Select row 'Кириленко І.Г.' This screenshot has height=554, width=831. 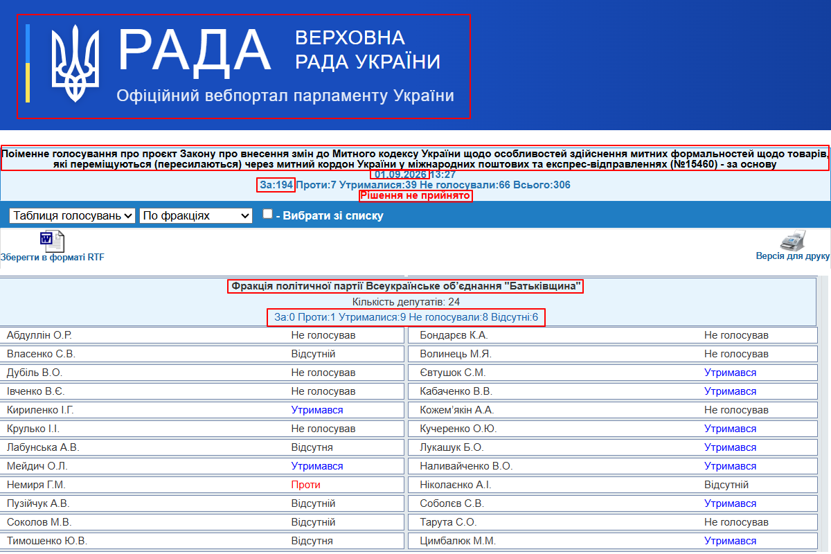(x=202, y=410)
